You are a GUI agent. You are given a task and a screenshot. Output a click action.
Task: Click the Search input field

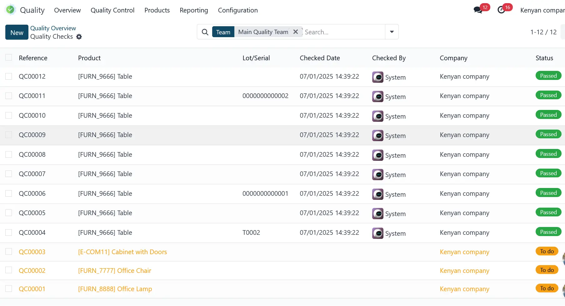pos(344,32)
